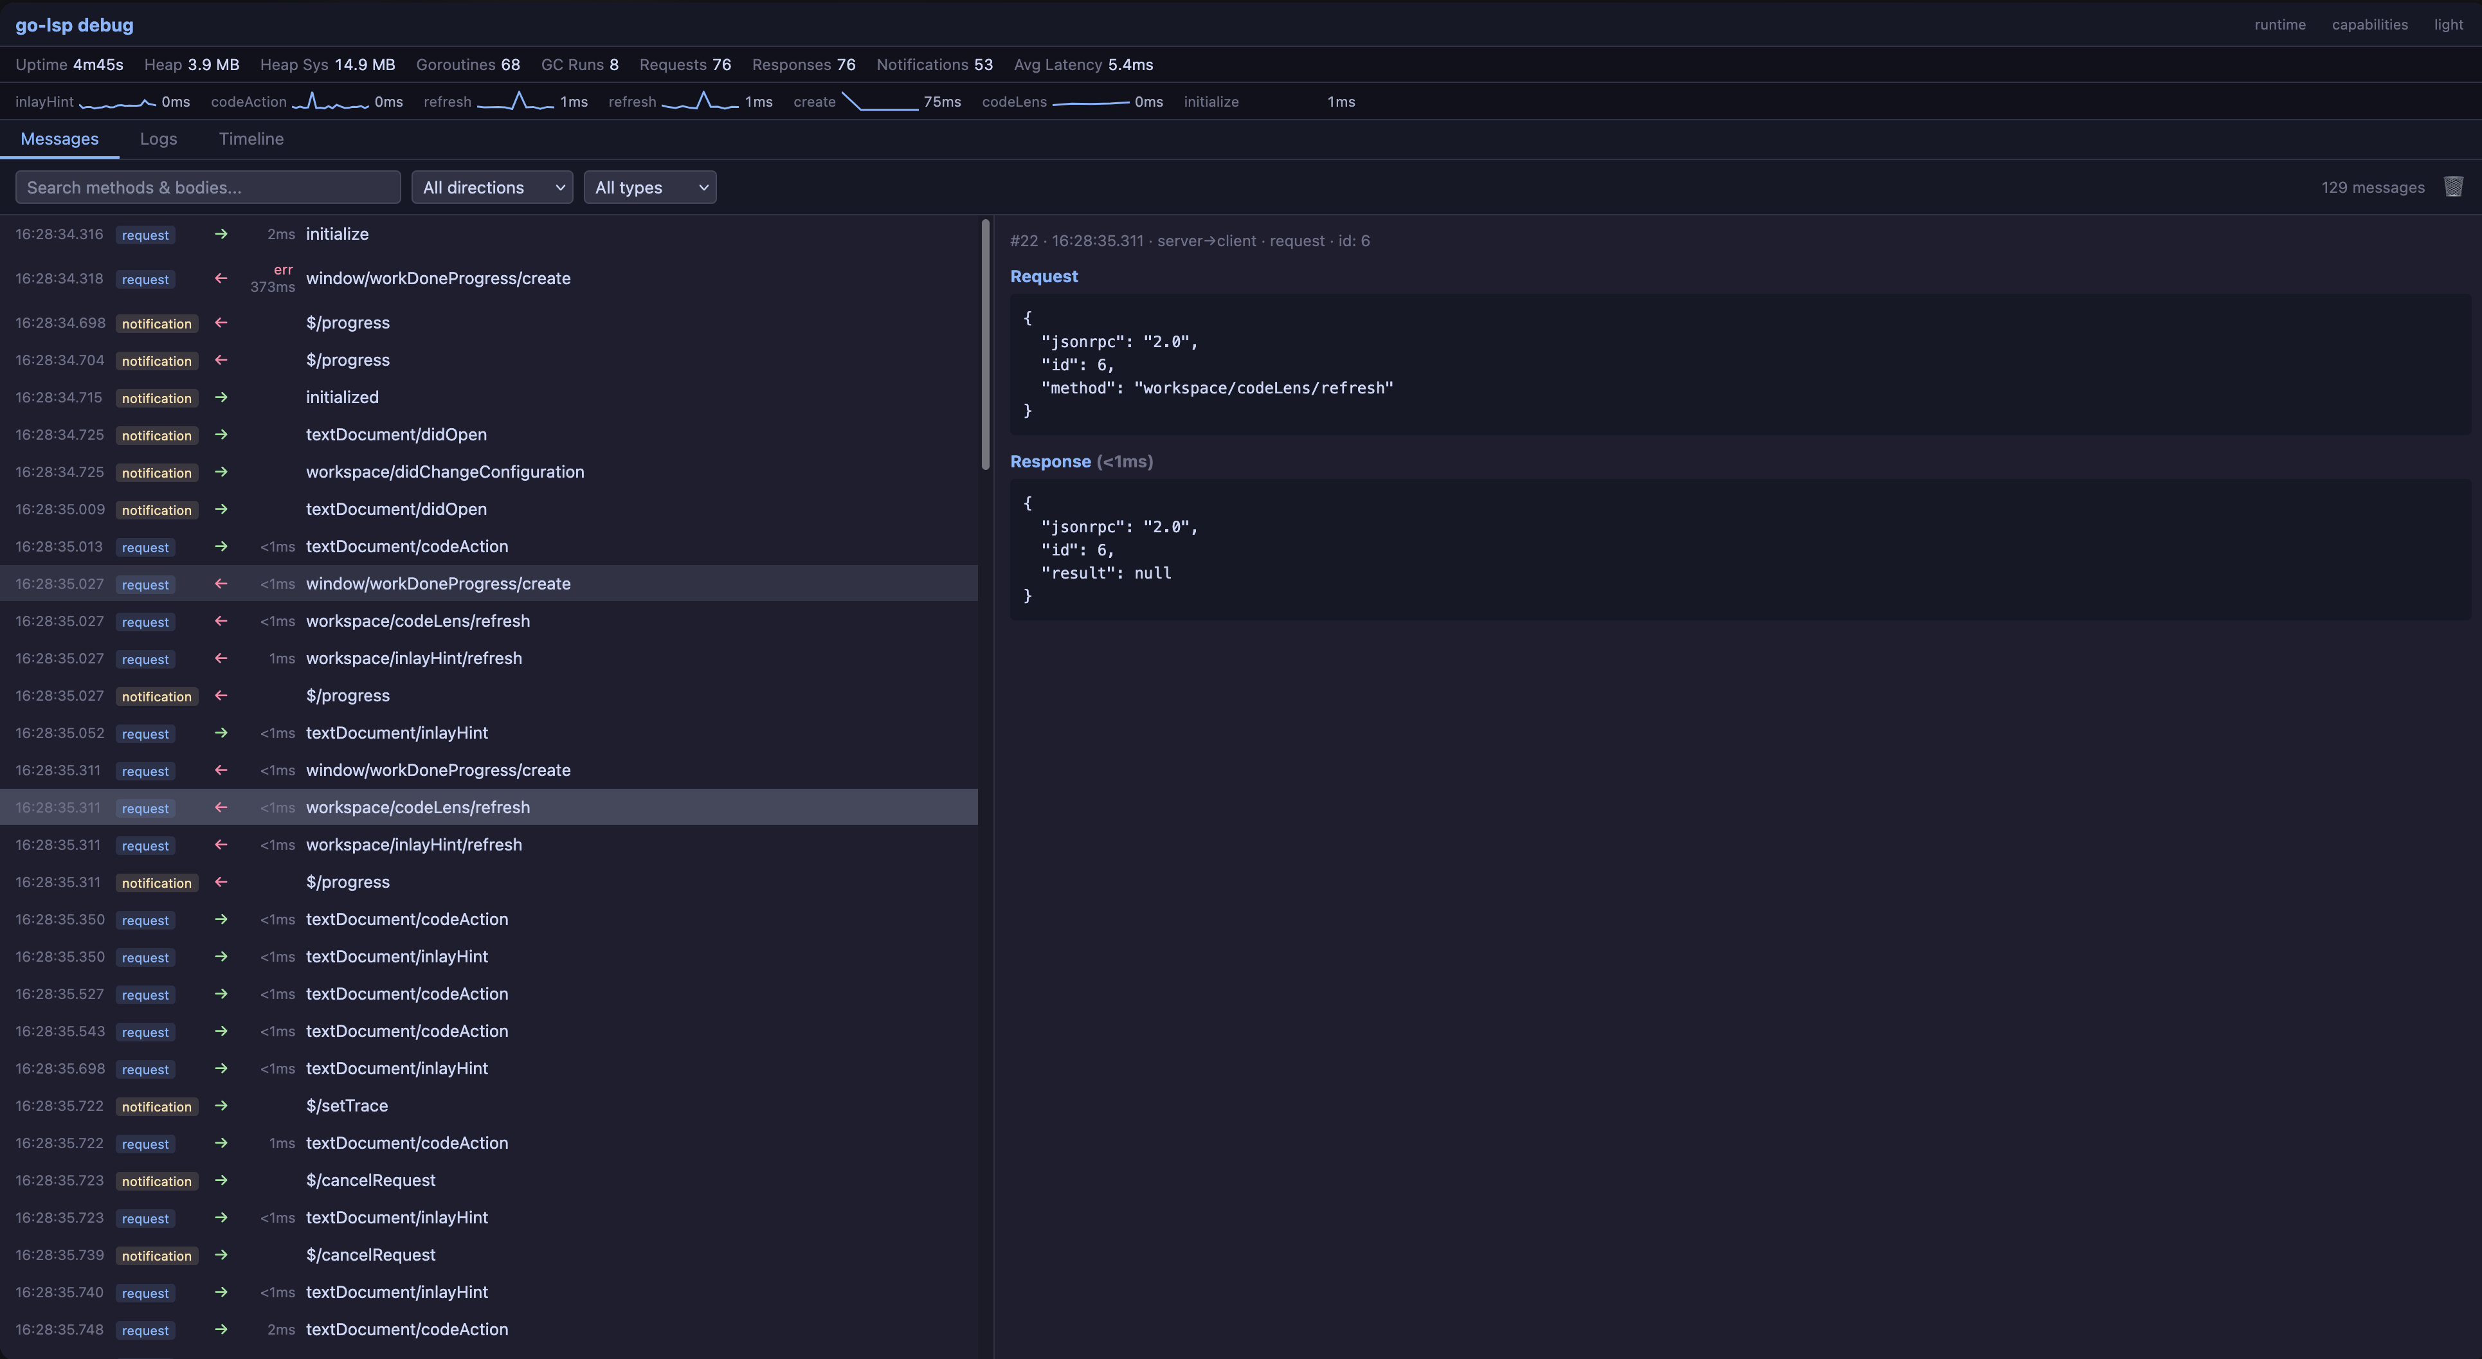Click the create latency sparkline showing 75ms
The width and height of the screenshot is (2482, 1359).
coord(879,102)
